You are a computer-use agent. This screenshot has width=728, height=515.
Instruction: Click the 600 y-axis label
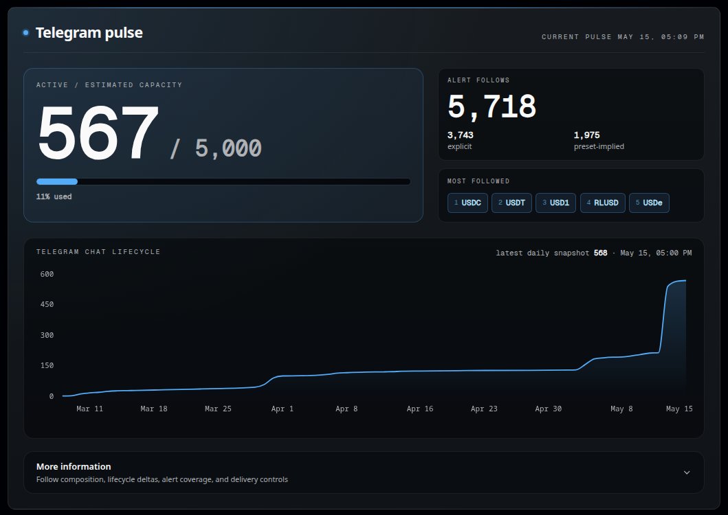click(47, 274)
